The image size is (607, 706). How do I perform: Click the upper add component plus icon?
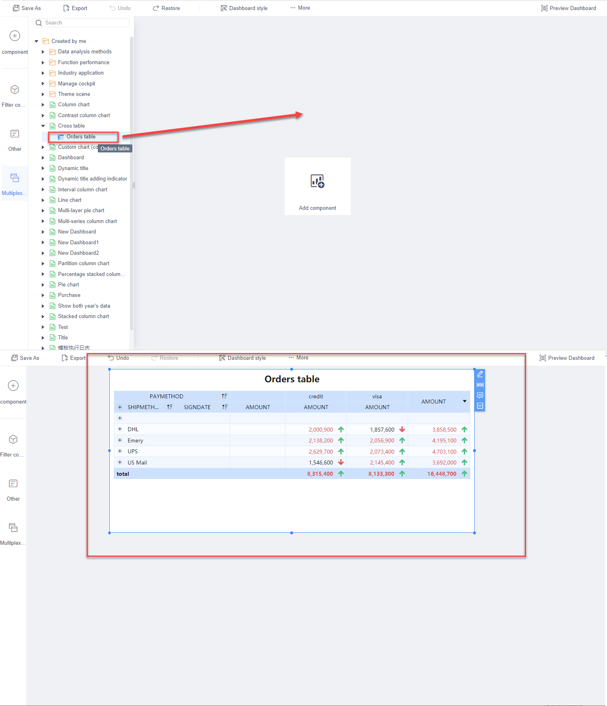pos(15,36)
